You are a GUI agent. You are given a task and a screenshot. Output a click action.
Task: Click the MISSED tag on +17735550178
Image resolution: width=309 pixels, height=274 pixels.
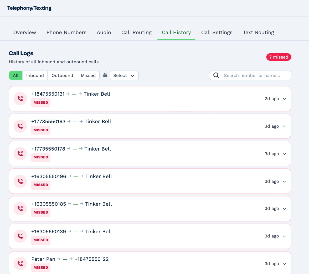41,157
